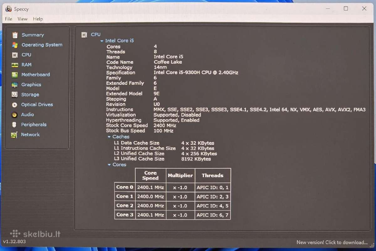Click the L1 Data Cache Size label

point(136,143)
